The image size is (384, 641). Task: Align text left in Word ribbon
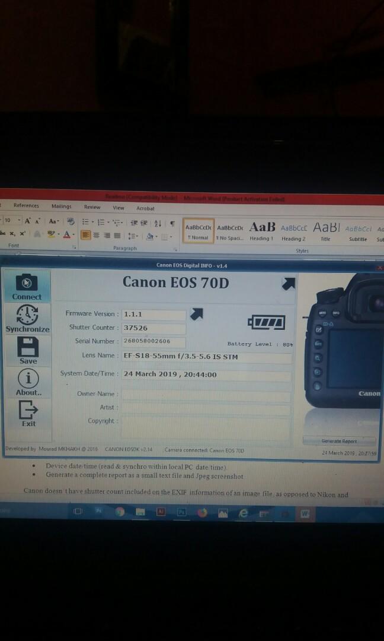[x=86, y=235]
